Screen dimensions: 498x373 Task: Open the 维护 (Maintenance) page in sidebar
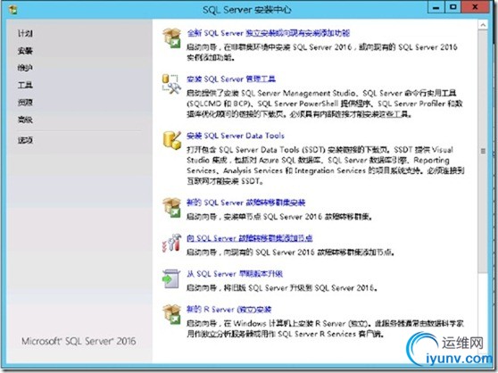(25, 68)
